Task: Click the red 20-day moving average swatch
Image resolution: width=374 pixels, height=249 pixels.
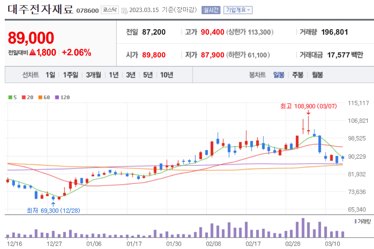Action: (24, 97)
